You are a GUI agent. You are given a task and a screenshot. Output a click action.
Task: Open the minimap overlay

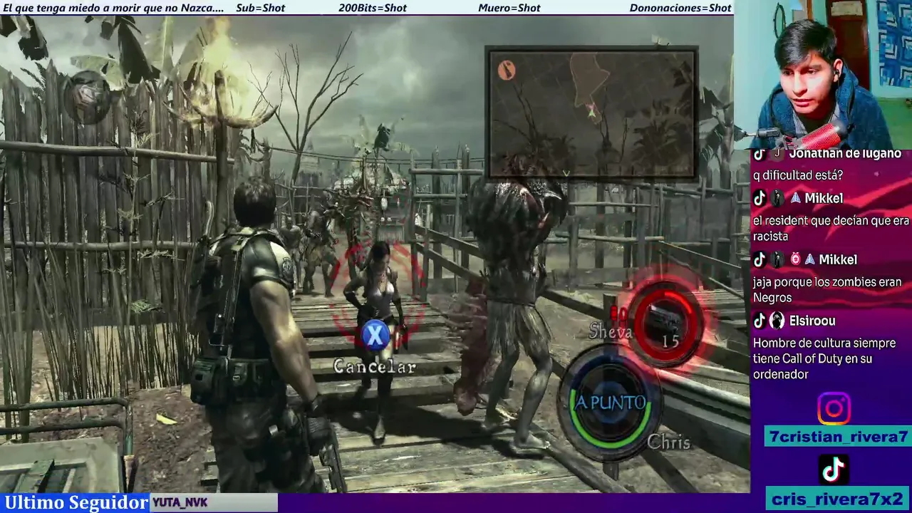coord(591,113)
